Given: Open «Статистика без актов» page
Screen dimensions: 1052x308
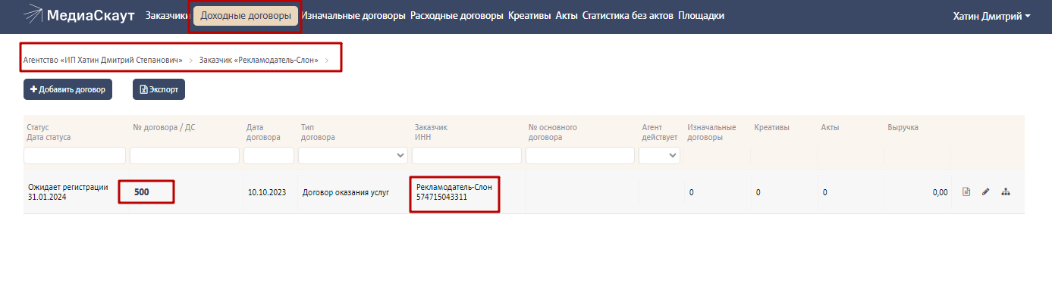Looking at the screenshot, I should tap(627, 16).
